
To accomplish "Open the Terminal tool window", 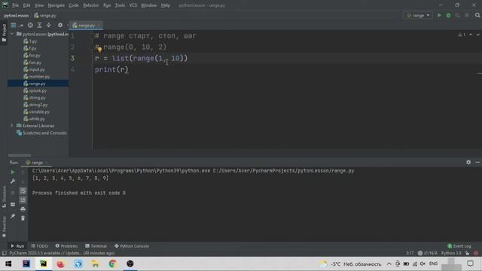I will (x=96, y=246).
